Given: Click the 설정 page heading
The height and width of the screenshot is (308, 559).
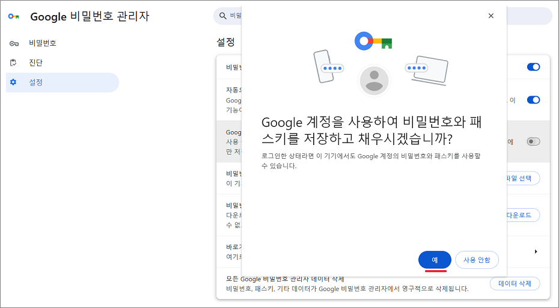Looking at the screenshot, I should tap(225, 42).
